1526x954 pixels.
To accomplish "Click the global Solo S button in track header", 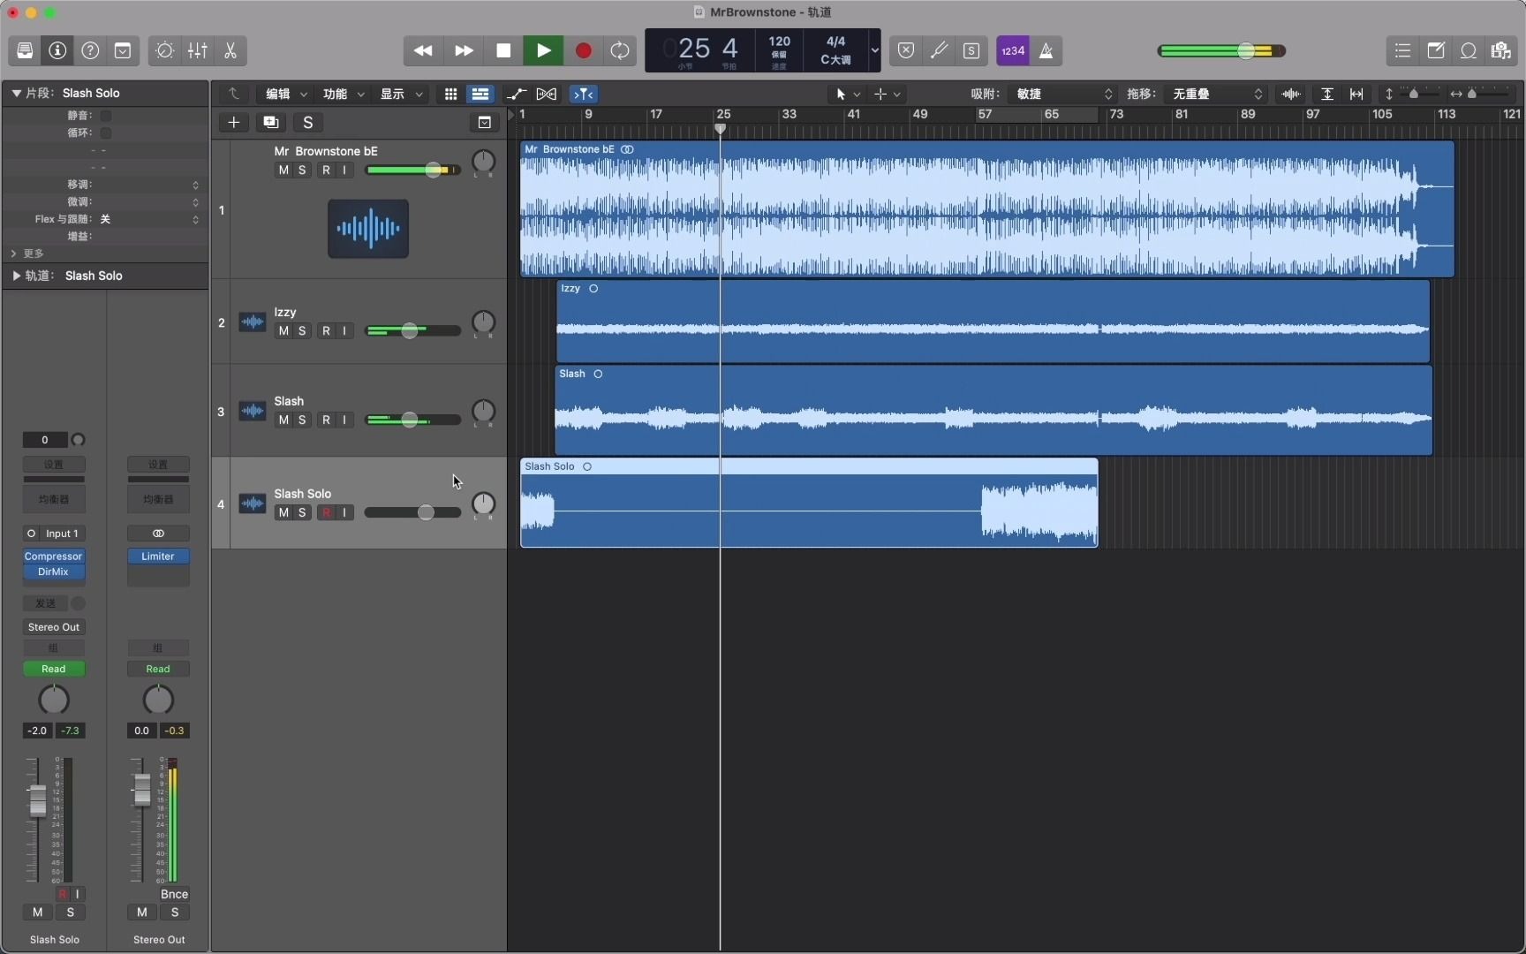I will pos(308,123).
